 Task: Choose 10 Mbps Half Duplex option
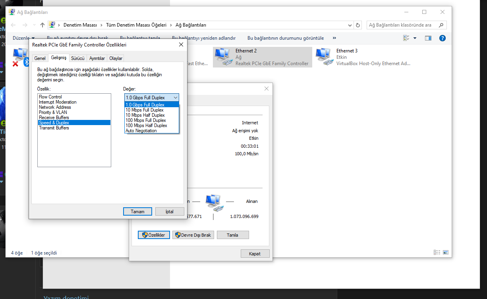(x=152, y=115)
